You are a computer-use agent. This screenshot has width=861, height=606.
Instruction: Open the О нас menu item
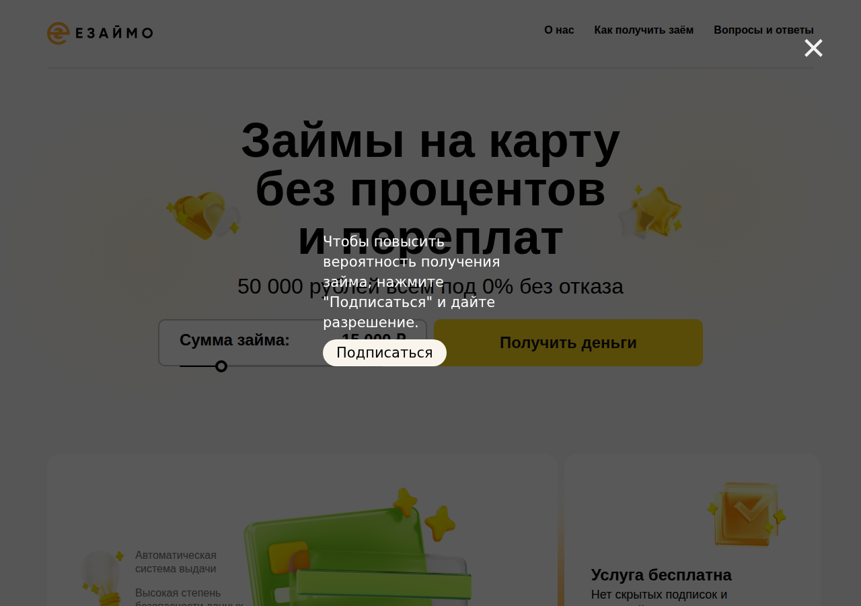559,30
